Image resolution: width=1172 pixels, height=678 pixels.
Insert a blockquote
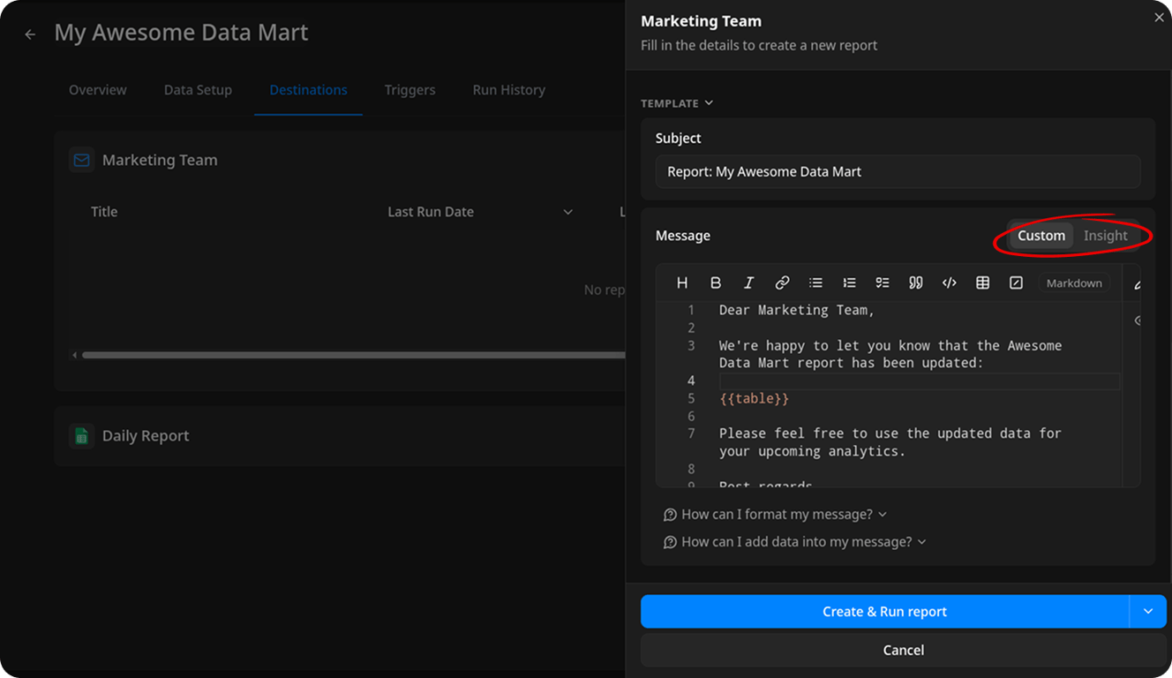tap(916, 282)
